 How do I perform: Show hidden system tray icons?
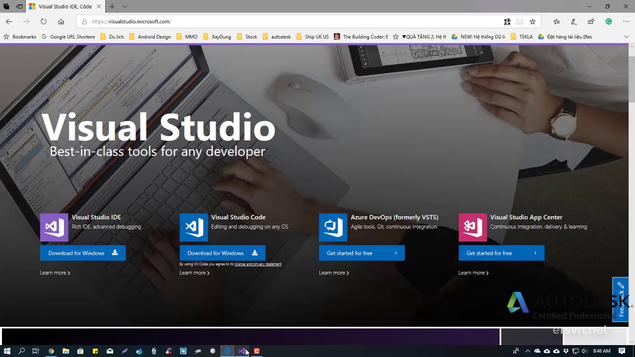pyautogui.click(x=527, y=351)
